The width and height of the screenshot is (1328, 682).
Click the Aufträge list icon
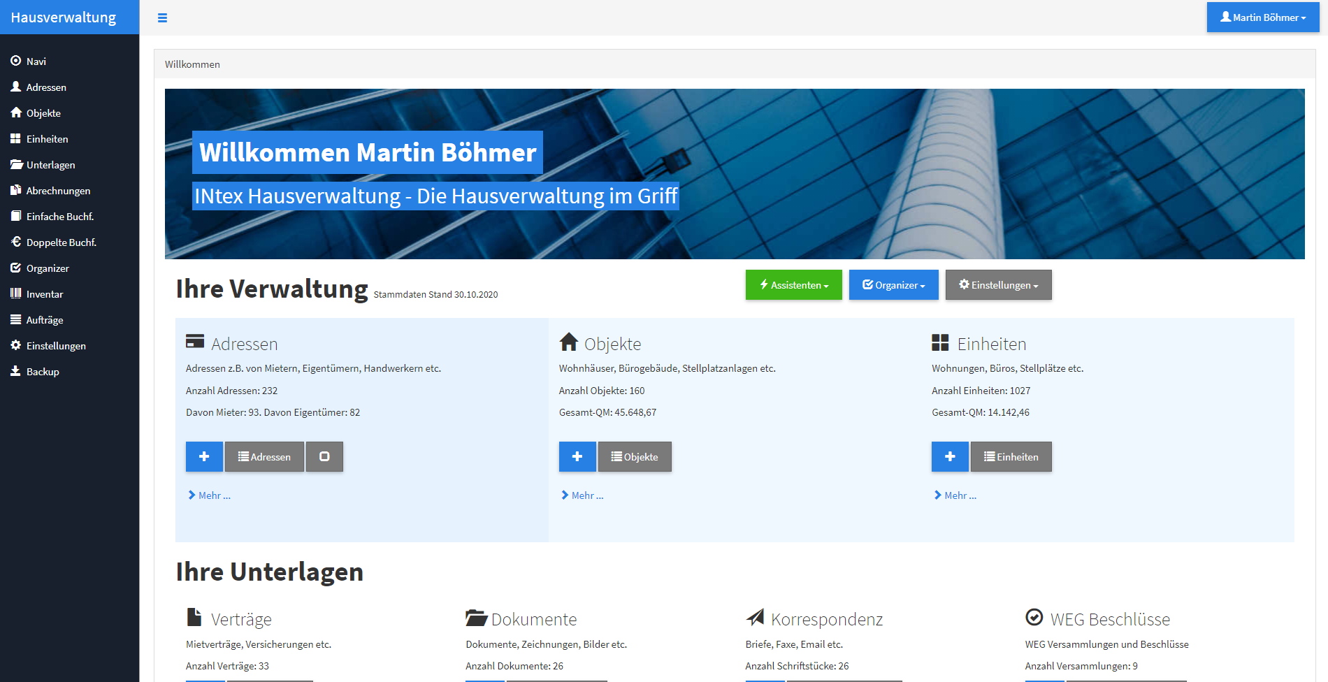[x=15, y=319]
